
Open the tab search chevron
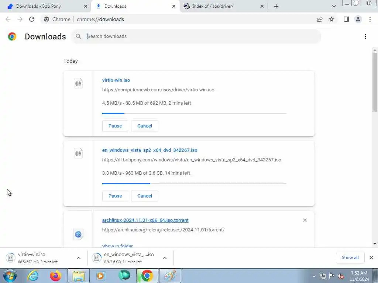click(334, 6)
